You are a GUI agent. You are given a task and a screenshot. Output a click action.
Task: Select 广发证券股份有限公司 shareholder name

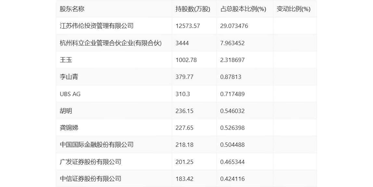[90, 162]
